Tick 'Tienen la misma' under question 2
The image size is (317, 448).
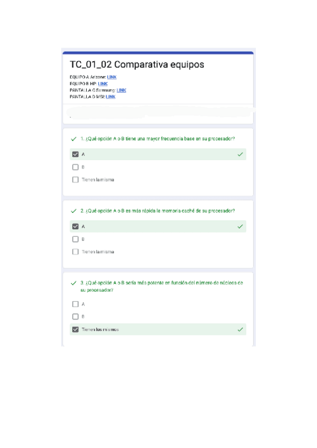click(75, 251)
